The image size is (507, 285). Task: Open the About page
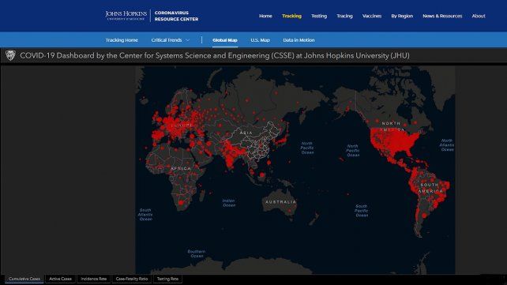point(479,16)
